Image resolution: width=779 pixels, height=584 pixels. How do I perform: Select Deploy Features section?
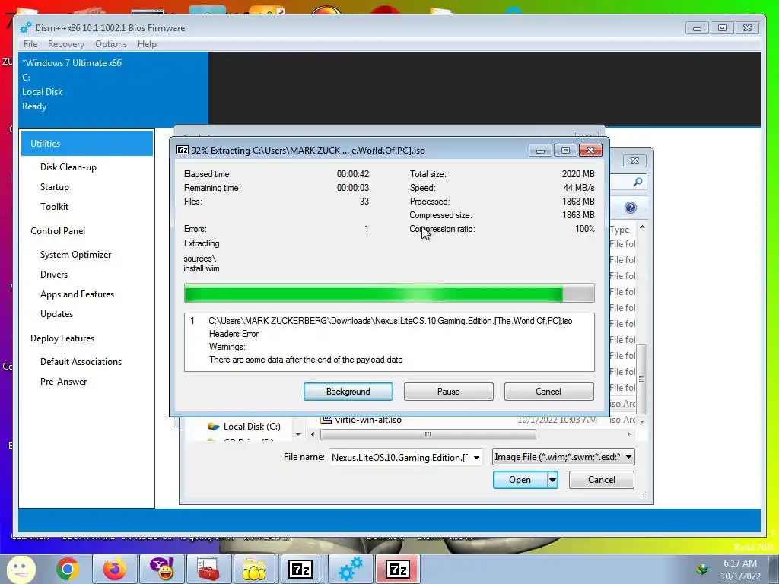coord(62,338)
